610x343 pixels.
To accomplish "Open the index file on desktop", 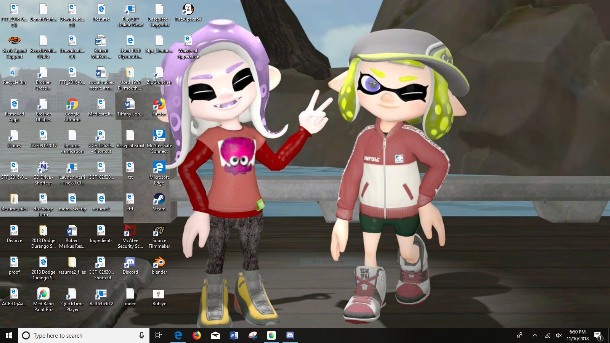I will [x=130, y=297].
